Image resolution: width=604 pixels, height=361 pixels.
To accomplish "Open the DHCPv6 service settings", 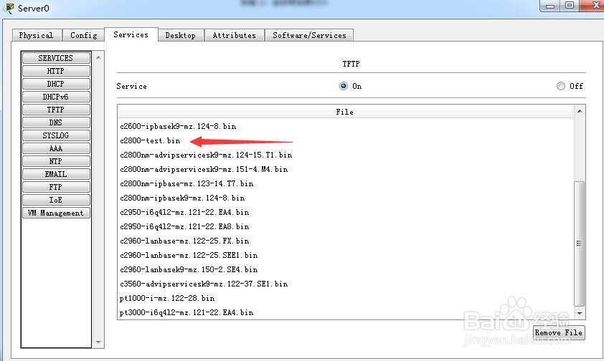I will point(56,97).
